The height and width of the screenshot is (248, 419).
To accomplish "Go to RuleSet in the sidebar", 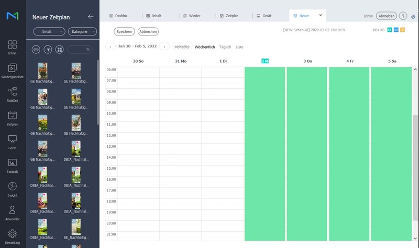I will click(x=13, y=94).
